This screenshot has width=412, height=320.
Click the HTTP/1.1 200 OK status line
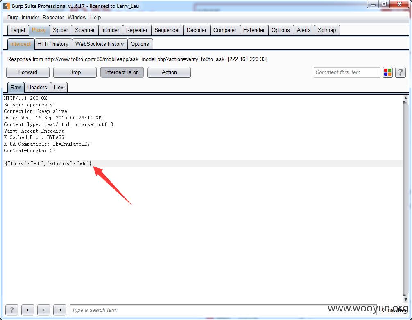click(x=25, y=98)
